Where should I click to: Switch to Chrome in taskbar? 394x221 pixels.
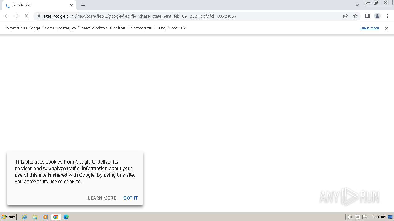tap(56, 217)
